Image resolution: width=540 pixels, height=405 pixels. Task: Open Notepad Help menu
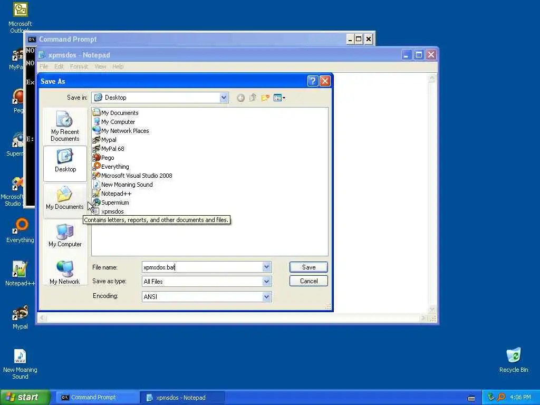118,66
